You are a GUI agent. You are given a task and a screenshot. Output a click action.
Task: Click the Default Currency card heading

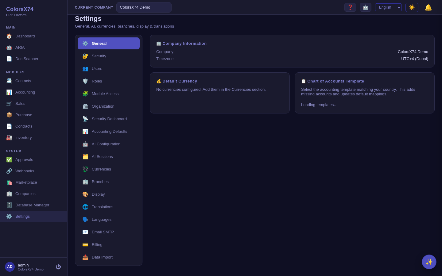pyautogui.click(x=177, y=81)
